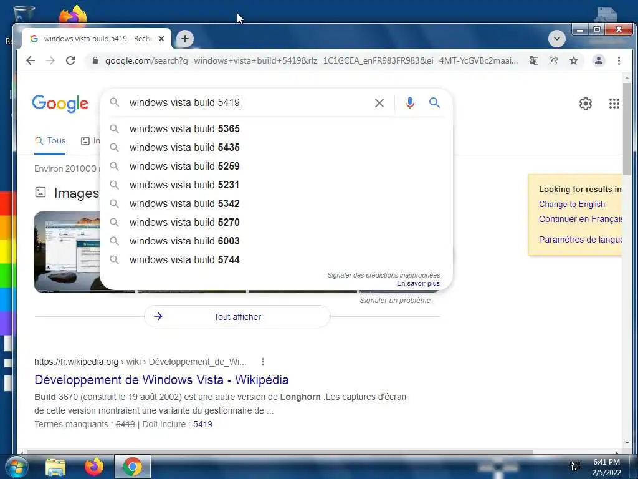Screen dimensions: 638x479
Task: Click the vertical scrollbar thumb
Action: tap(627, 129)
